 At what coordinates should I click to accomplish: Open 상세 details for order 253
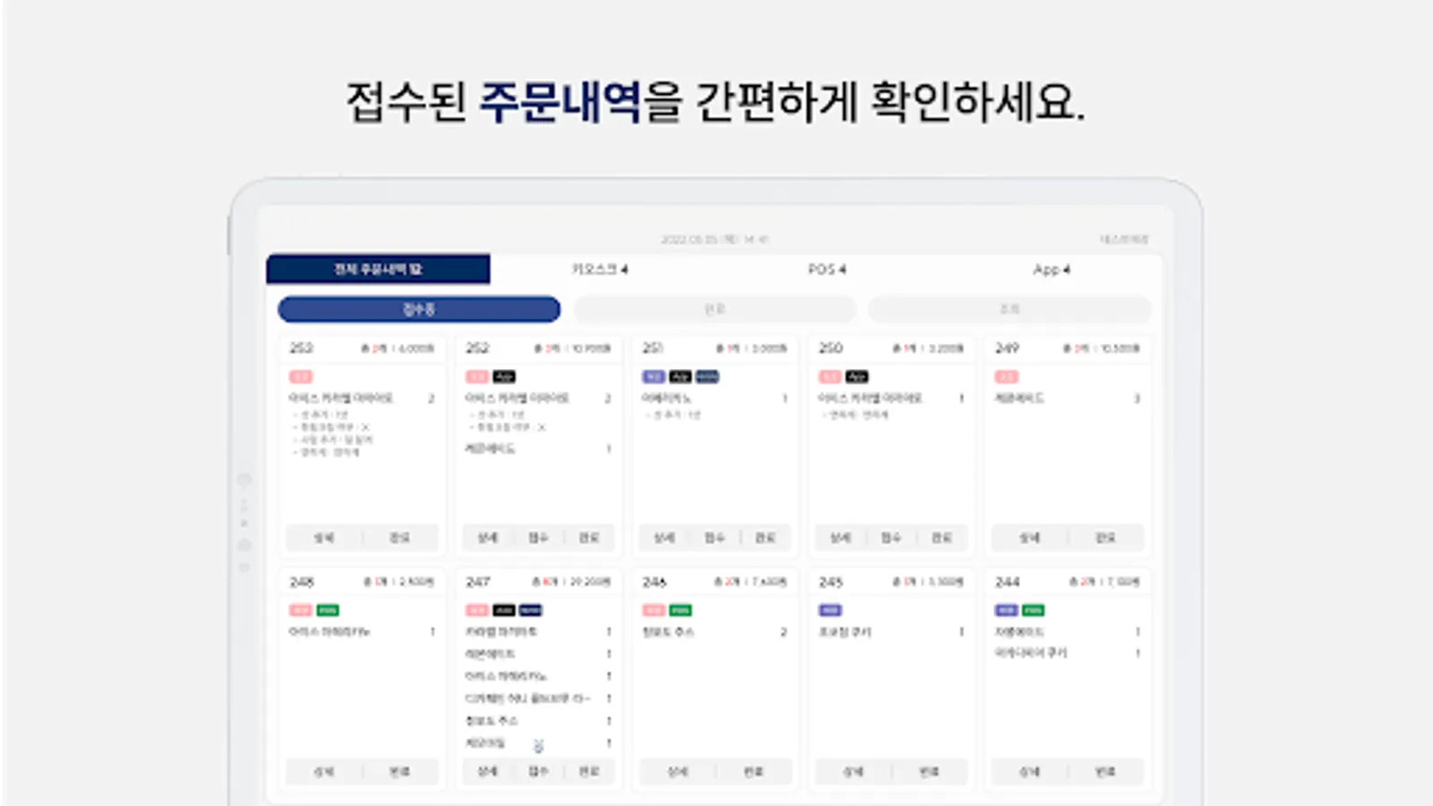click(x=324, y=537)
